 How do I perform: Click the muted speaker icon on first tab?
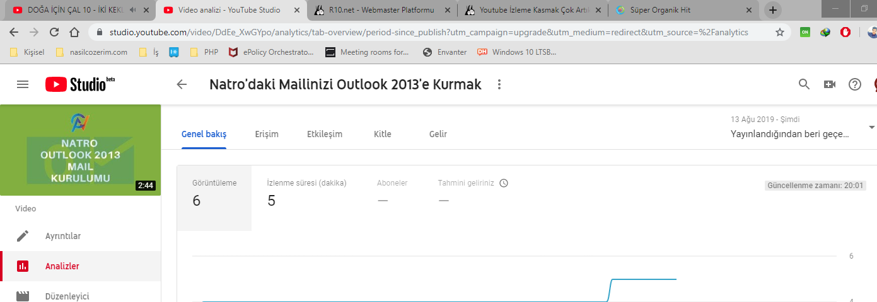pyautogui.click(x=132, y=10)
